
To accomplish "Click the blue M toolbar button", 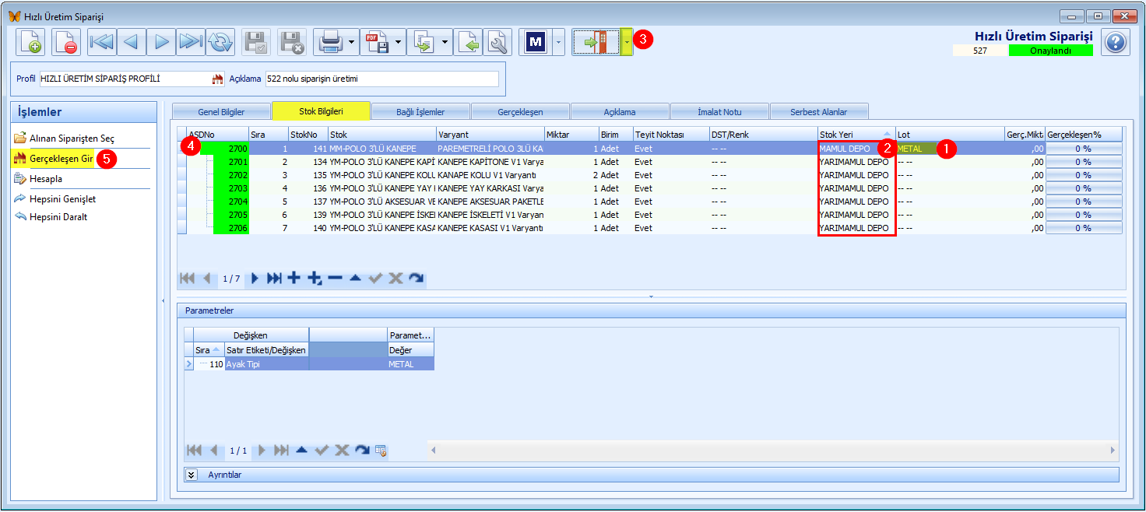I will 536,42.
